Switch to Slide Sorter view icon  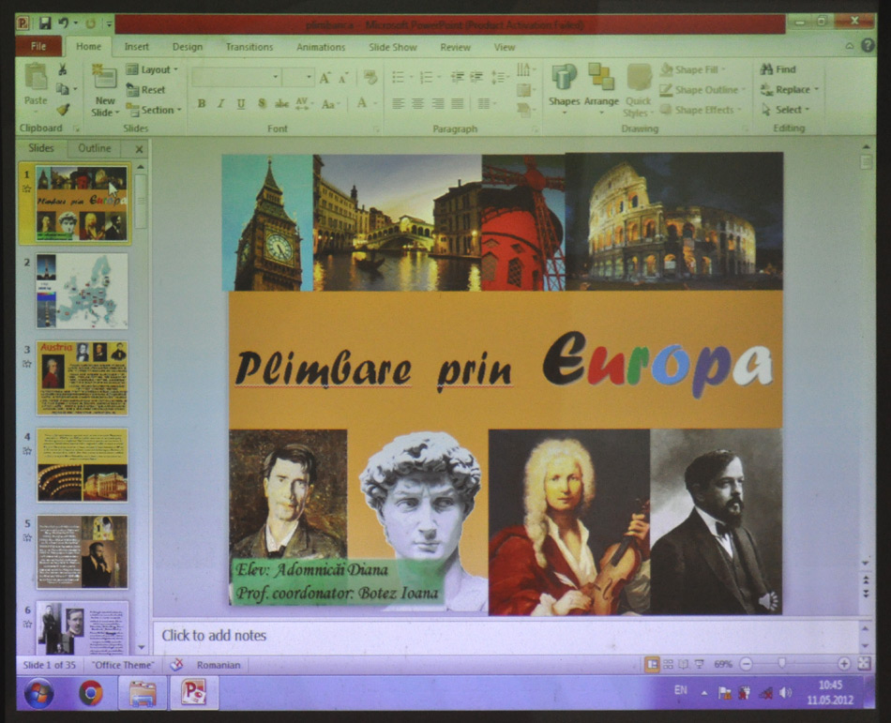pos(668,664)
